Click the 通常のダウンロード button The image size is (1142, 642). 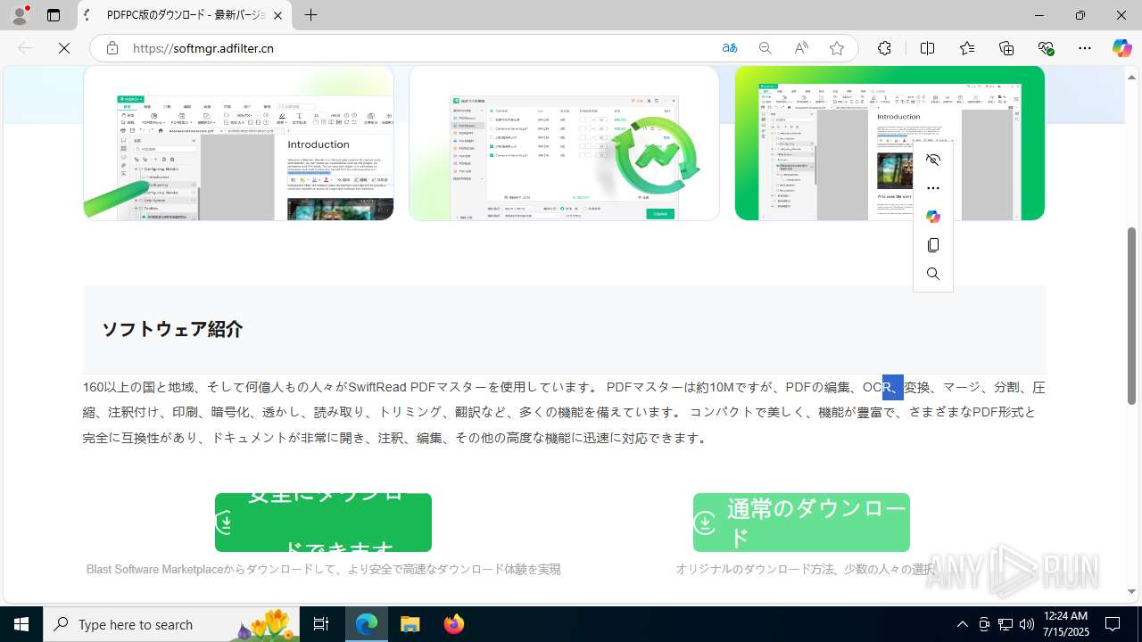[801, 523]
